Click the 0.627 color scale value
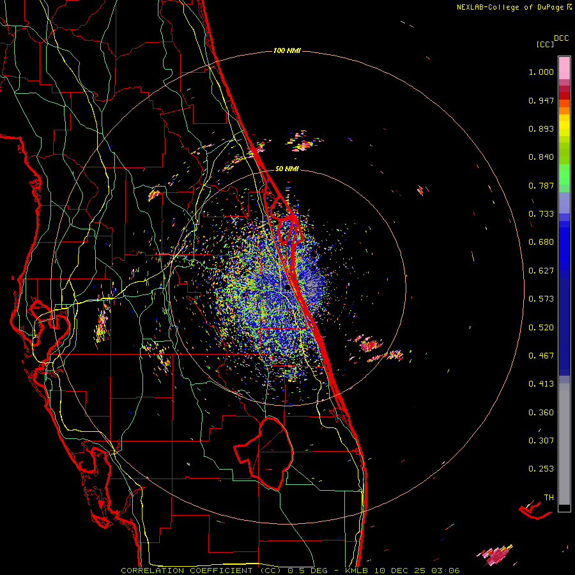Image resolution: width=575 pixels, height=575 pixels. coord(541,271)
